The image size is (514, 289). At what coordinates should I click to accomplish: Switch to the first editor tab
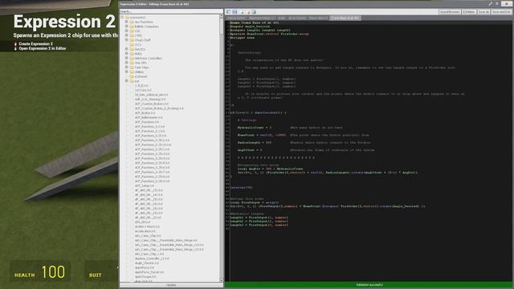(x=236, y=18)
